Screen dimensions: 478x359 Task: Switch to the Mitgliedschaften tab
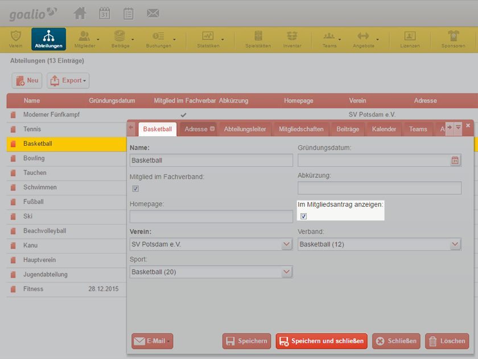[x=301, y=129]
